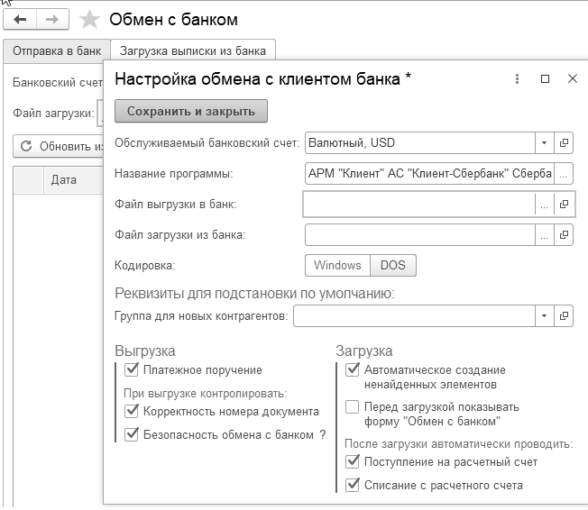Image resolution: width=588 pixels, height=510 pixels.
Task: Click the Сохранить и закрыть button
Action: [191, 112]
